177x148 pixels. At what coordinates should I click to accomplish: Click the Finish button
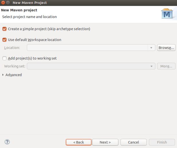pos(162,142)
